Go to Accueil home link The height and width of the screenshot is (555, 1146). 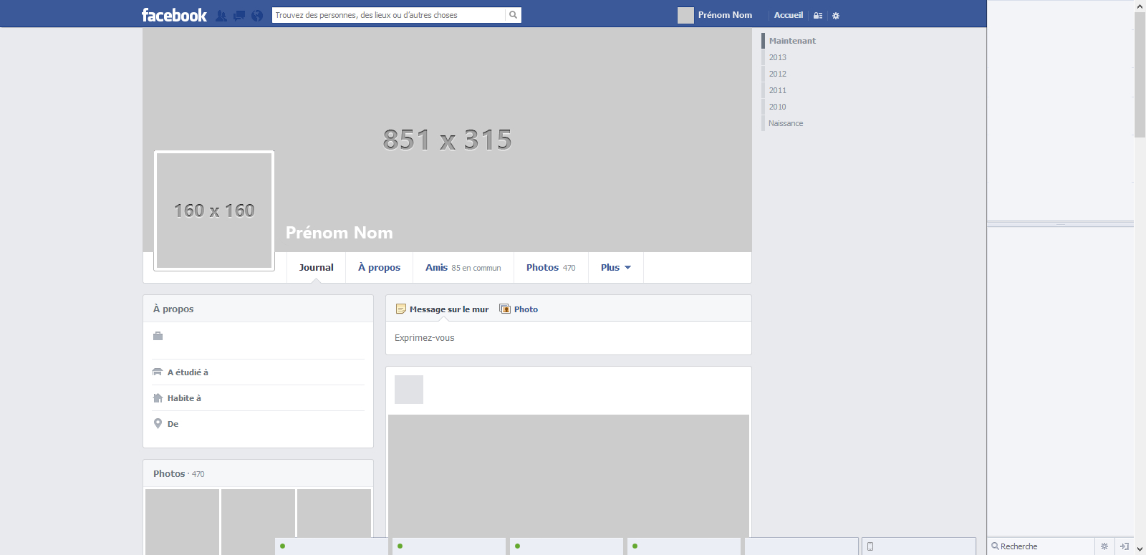[x=788, y=15]
